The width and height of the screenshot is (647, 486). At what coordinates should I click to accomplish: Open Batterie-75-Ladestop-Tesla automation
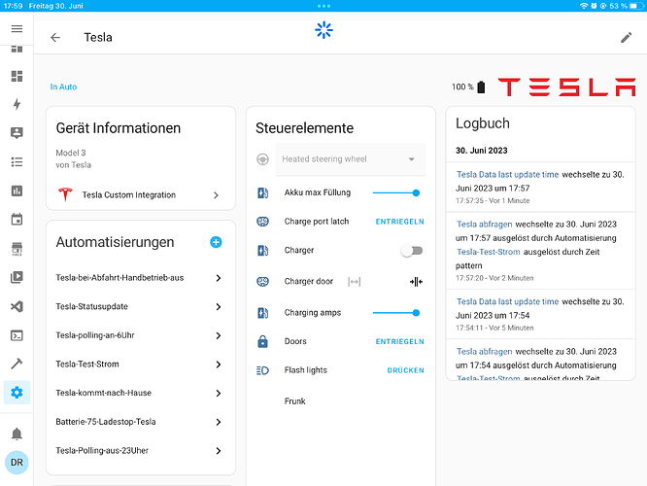point(140,422)
